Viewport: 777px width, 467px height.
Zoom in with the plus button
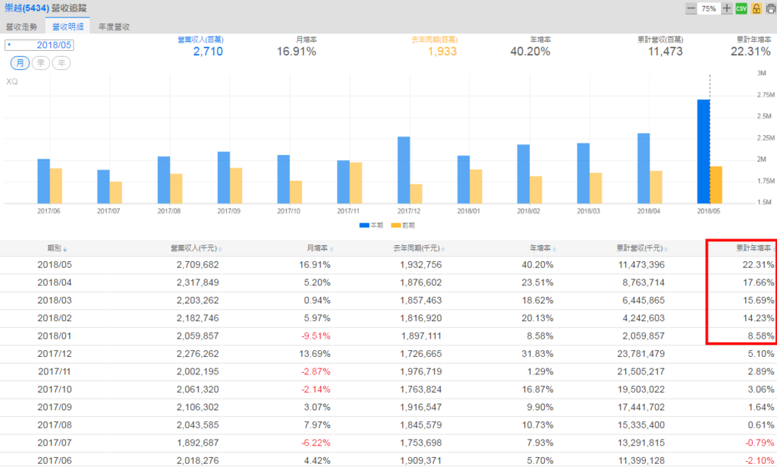pos(726,8)
